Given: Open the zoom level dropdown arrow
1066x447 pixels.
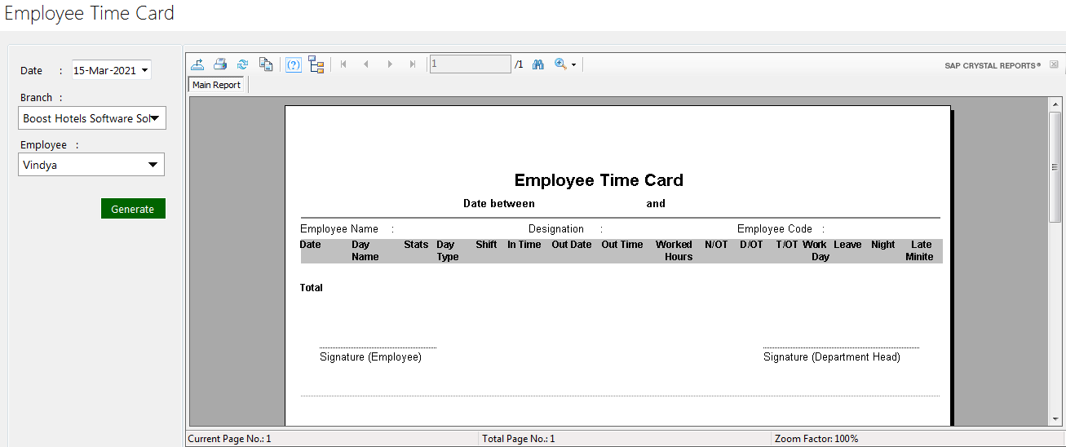Looking at the screenshot, I should click(573, 64).
